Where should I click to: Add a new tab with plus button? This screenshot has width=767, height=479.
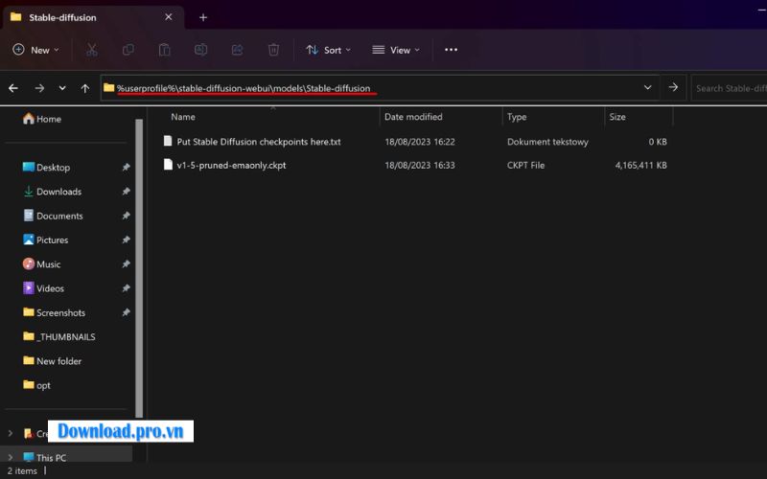point(203,17)
